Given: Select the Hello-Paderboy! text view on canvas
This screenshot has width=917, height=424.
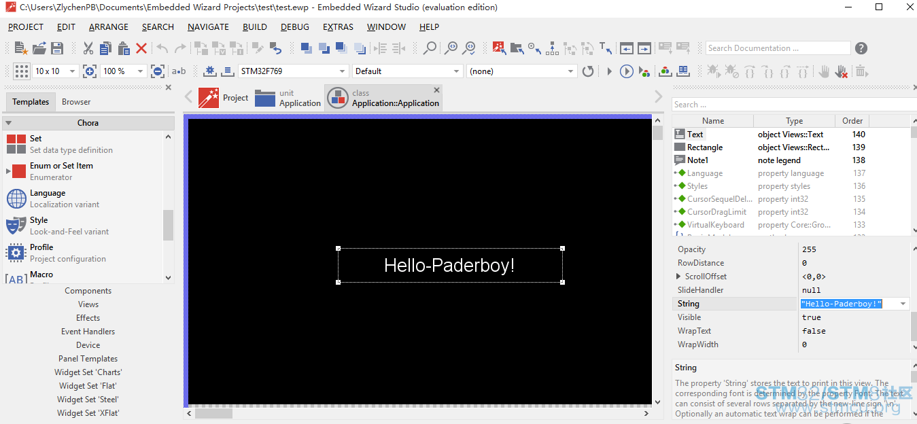Looking at the screenshot, I should click(x=450, y=265).
